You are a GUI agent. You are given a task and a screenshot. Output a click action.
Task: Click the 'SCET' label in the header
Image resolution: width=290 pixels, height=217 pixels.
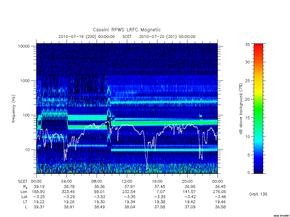pyautogui.click(x=127, y=36)
